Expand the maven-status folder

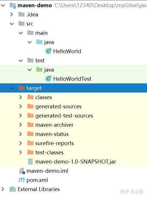click(21, 134)
